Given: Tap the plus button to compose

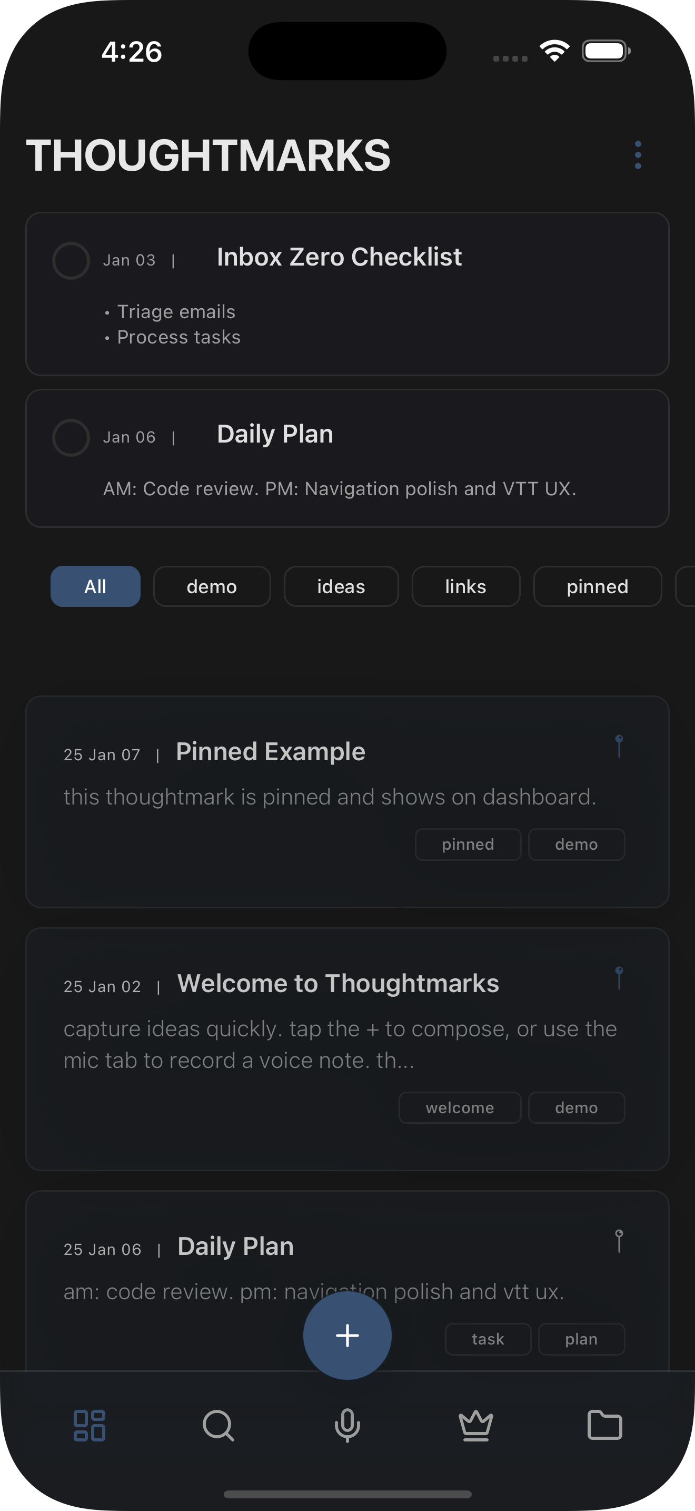Looking at the screenshot, I should click(x=347, y=1336).
